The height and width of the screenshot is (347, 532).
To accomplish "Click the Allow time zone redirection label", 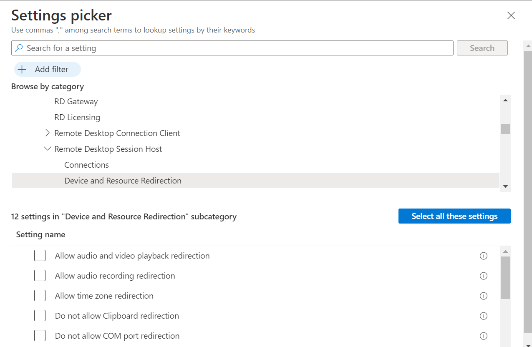I will click(104, 296).
